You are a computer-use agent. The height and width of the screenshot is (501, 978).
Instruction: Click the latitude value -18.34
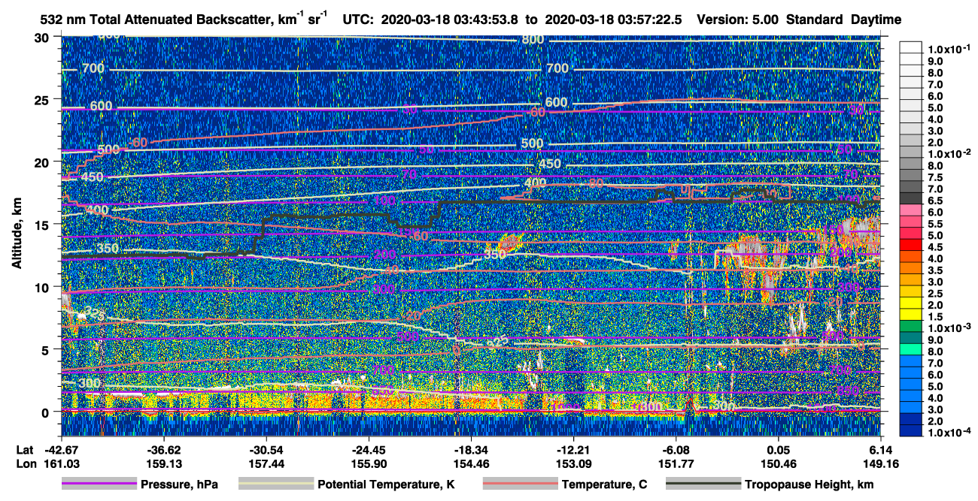[471, 449]
